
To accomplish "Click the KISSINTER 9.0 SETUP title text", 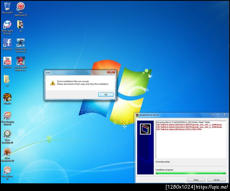I will tap(149, 115).
